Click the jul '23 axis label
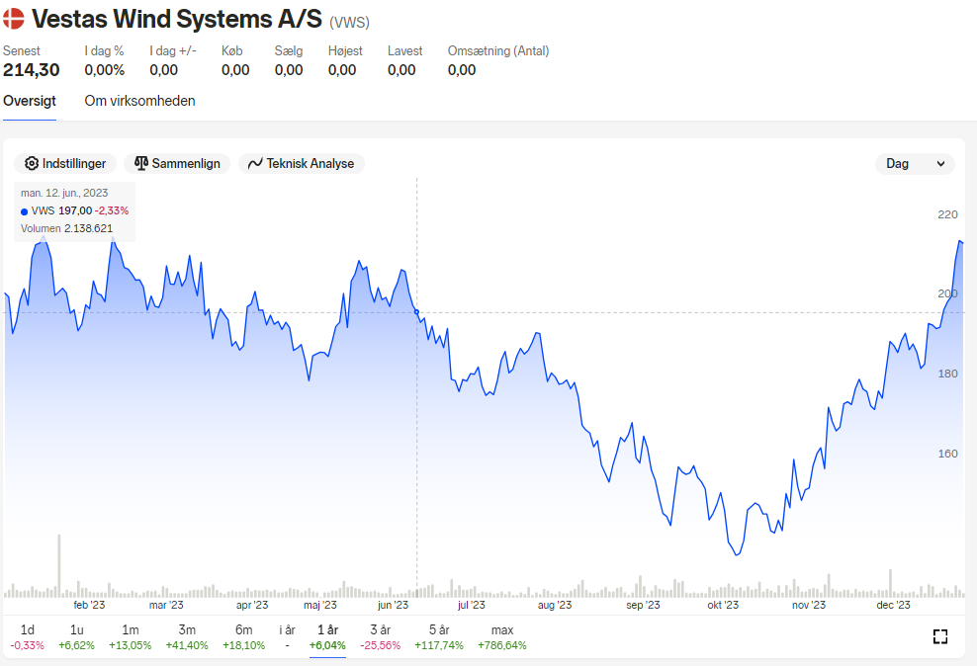977x666 pixels. pyautogui.click(x=471, y=605)
